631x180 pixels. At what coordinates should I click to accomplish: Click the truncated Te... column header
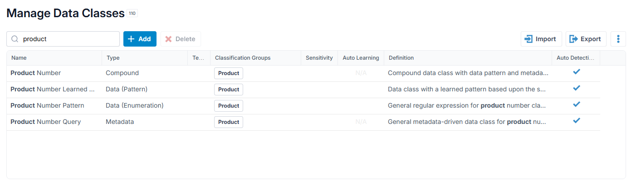tap(199, 58)
